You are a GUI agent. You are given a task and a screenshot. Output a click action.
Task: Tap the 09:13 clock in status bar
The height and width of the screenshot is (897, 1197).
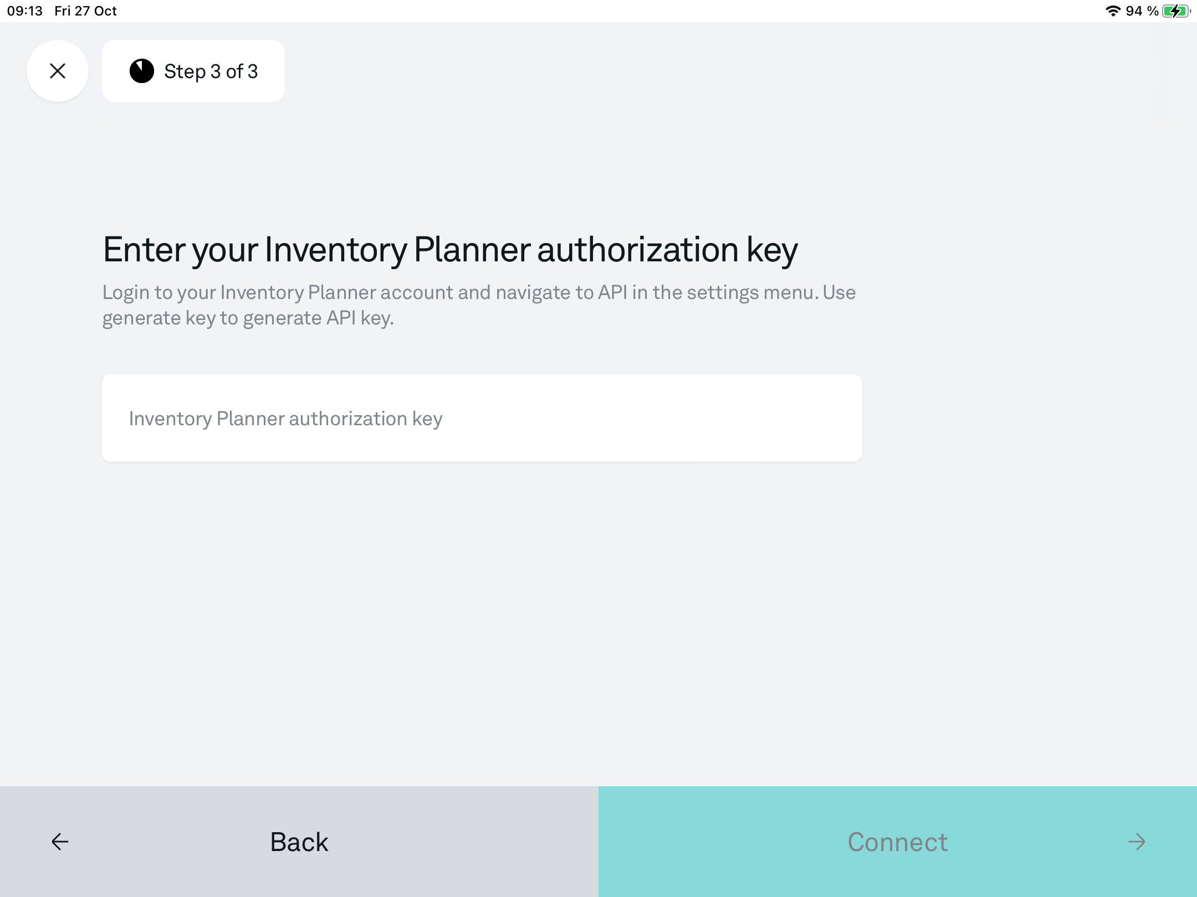[25, 11]
